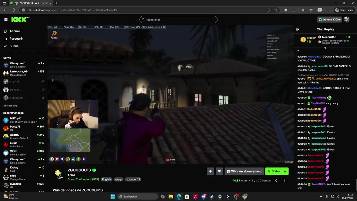Add page to favorites star icon
Viewport: 357px width, 201px height.
pyautogui.click(x=276, y=10)
